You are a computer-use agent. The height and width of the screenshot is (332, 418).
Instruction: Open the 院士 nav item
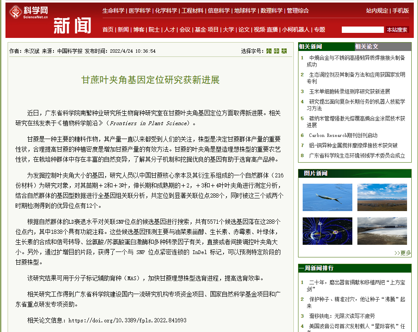coord(154,29)
